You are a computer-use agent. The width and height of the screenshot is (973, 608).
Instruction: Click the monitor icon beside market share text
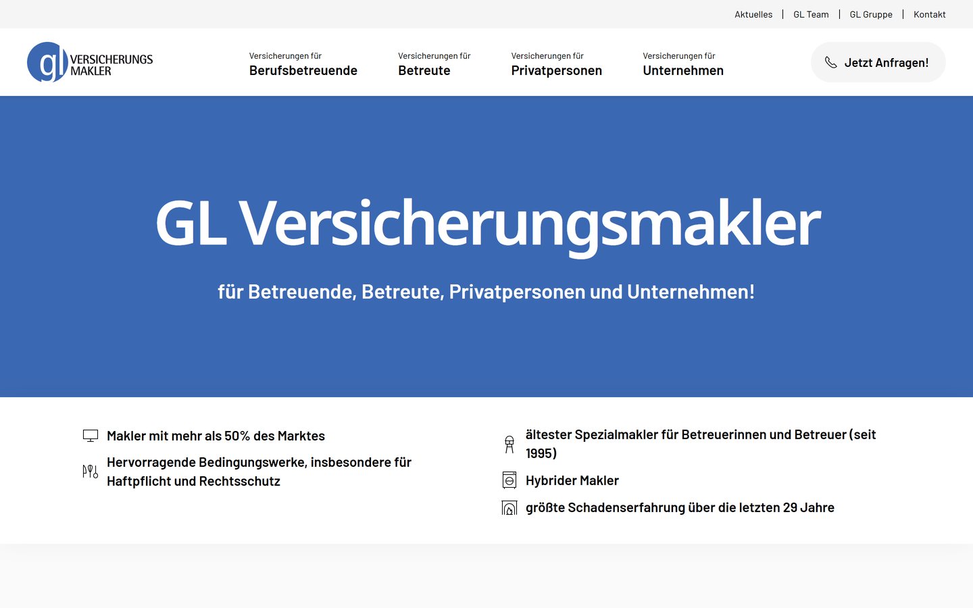(x=91, y=436)
